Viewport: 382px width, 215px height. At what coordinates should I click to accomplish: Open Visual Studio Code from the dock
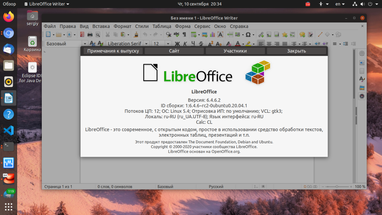[9, 131]
